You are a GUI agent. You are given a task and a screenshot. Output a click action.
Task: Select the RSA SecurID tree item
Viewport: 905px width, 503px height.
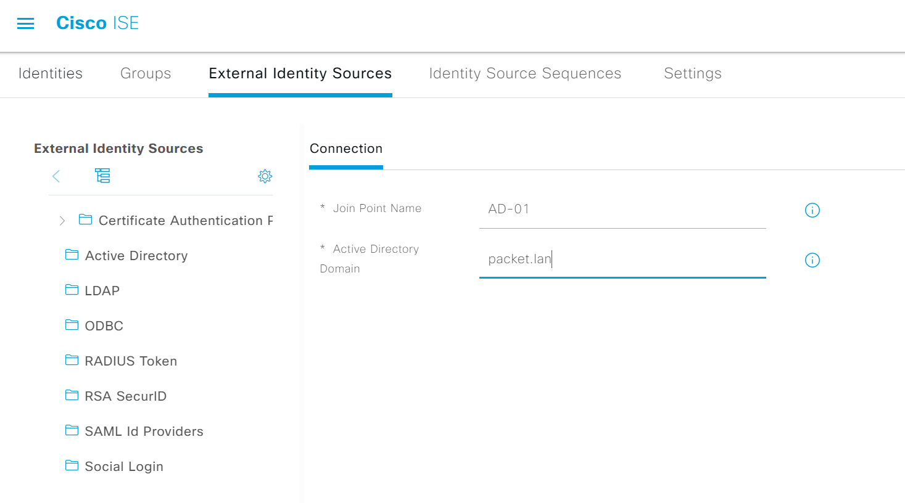[x=126, y=396]
